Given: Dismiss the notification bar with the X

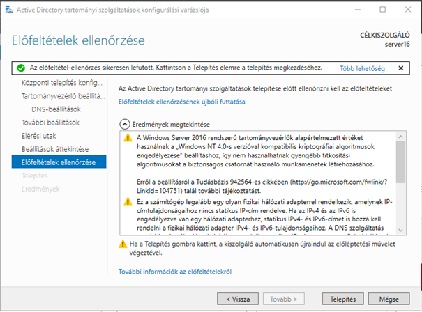Looking at the screenshot, I should (x=400, y=68).
